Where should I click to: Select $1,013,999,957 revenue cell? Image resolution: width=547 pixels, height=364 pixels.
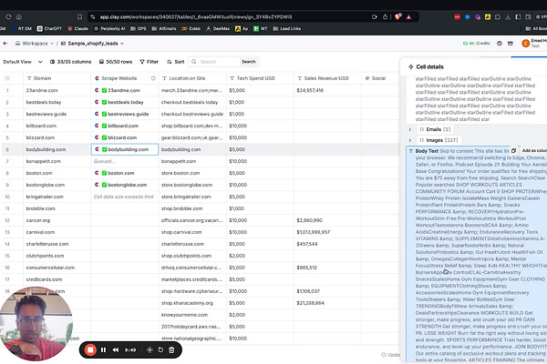point(327,232)
